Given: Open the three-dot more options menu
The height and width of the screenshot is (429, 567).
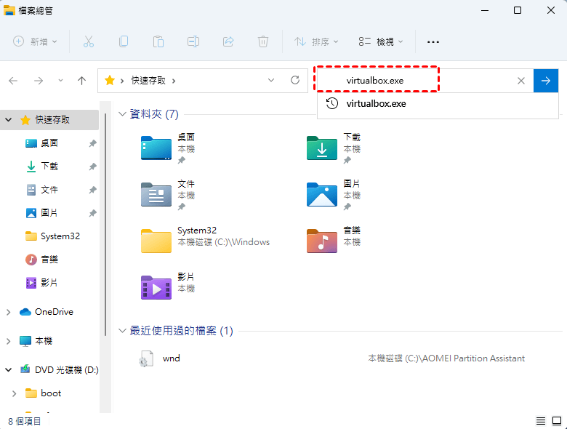Looking at the screenshot, I should coord(433,42).
